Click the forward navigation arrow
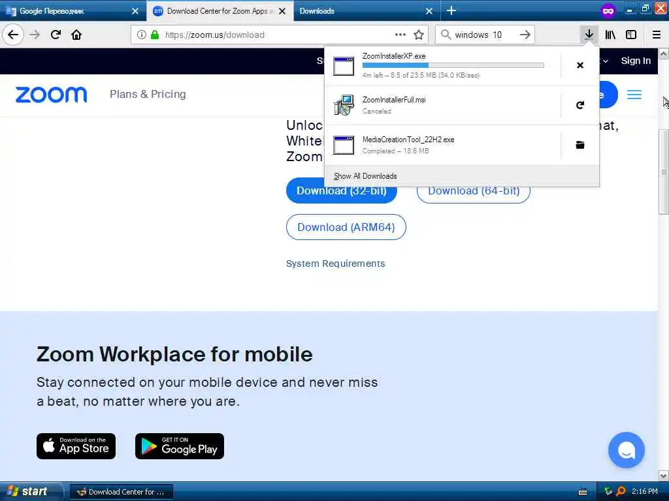The height and width of the screenshot is (501, 669). tap(35, 35)
